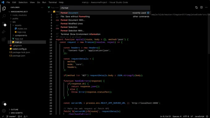Screen dimensions: 210x118
Task: Click the remote window icon in status bar
Action: (3, 116)
